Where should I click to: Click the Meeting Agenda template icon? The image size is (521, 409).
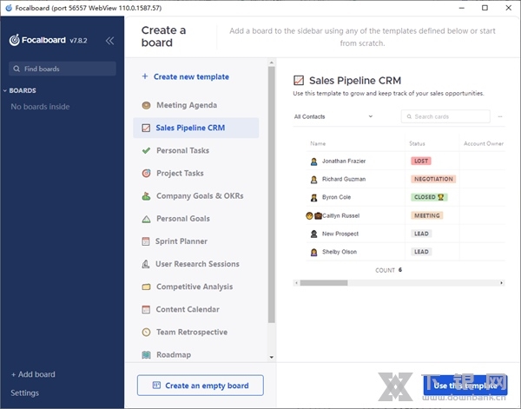pyautogui.click(x=146, y=105)
